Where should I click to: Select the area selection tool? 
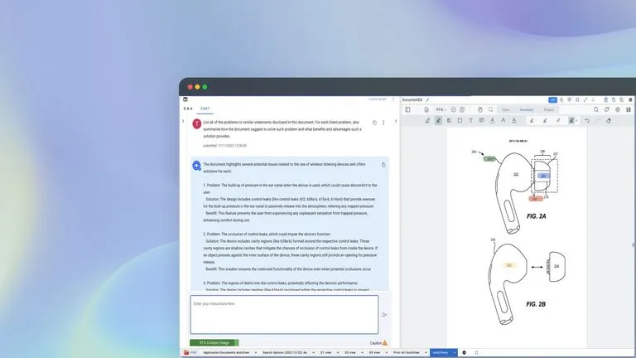491,109
